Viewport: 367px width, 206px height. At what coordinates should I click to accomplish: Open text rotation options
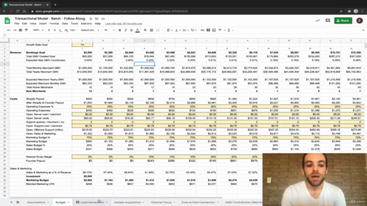pos(193,30)
